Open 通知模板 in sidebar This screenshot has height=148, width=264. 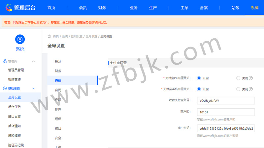click(14, 136)
